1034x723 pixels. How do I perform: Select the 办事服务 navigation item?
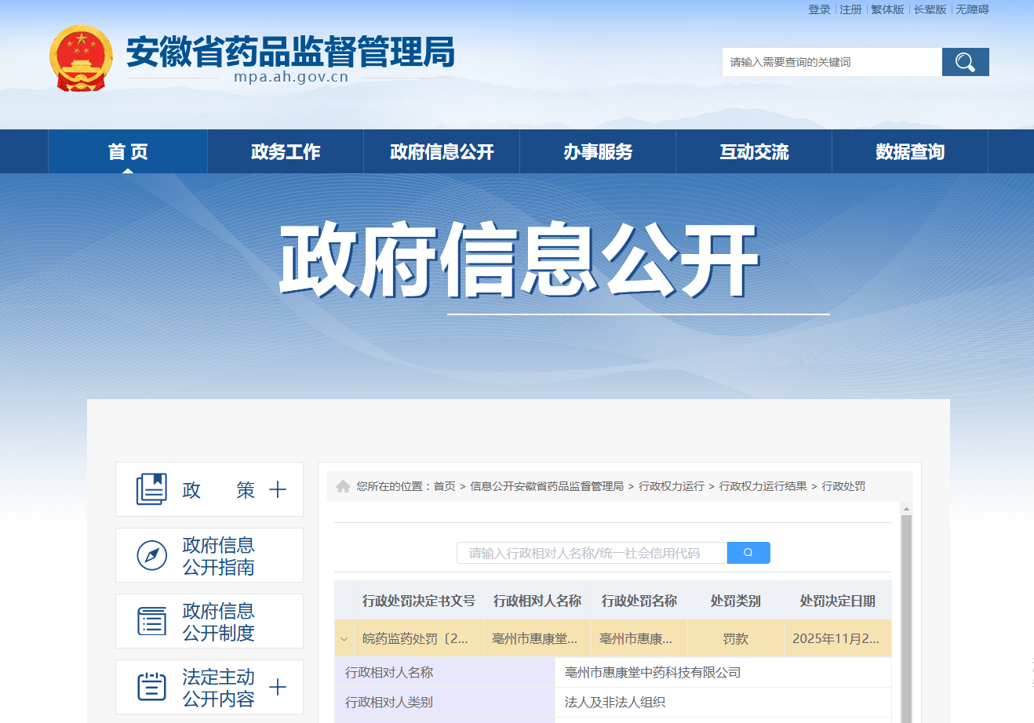[x=598, y=152]
